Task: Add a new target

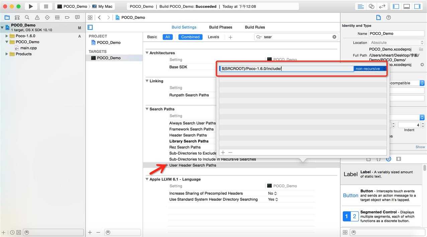Action: pyautogui.click(x=90, y=232)
